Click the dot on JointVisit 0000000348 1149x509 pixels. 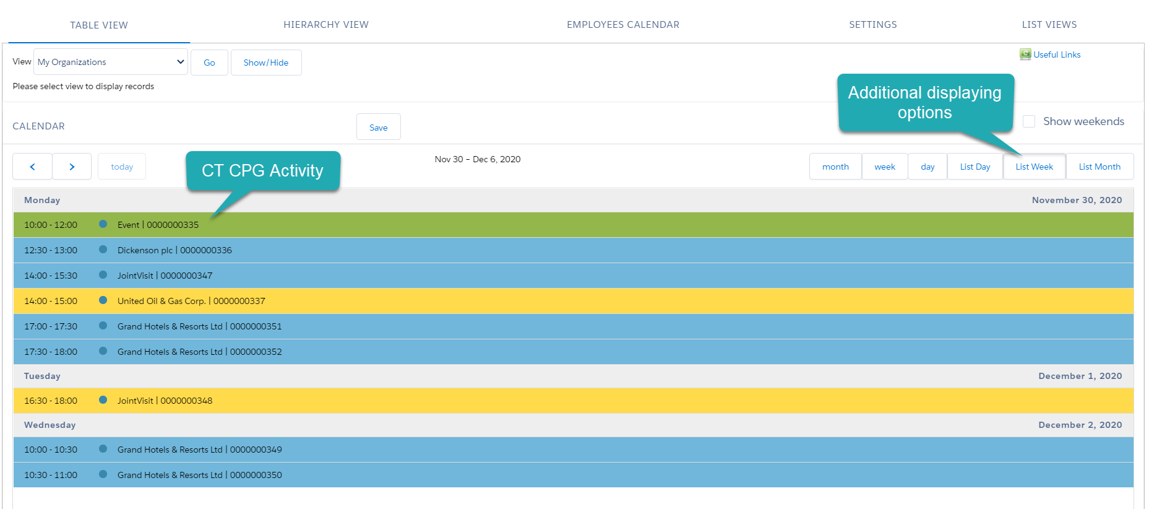click(x=103, y=400)
